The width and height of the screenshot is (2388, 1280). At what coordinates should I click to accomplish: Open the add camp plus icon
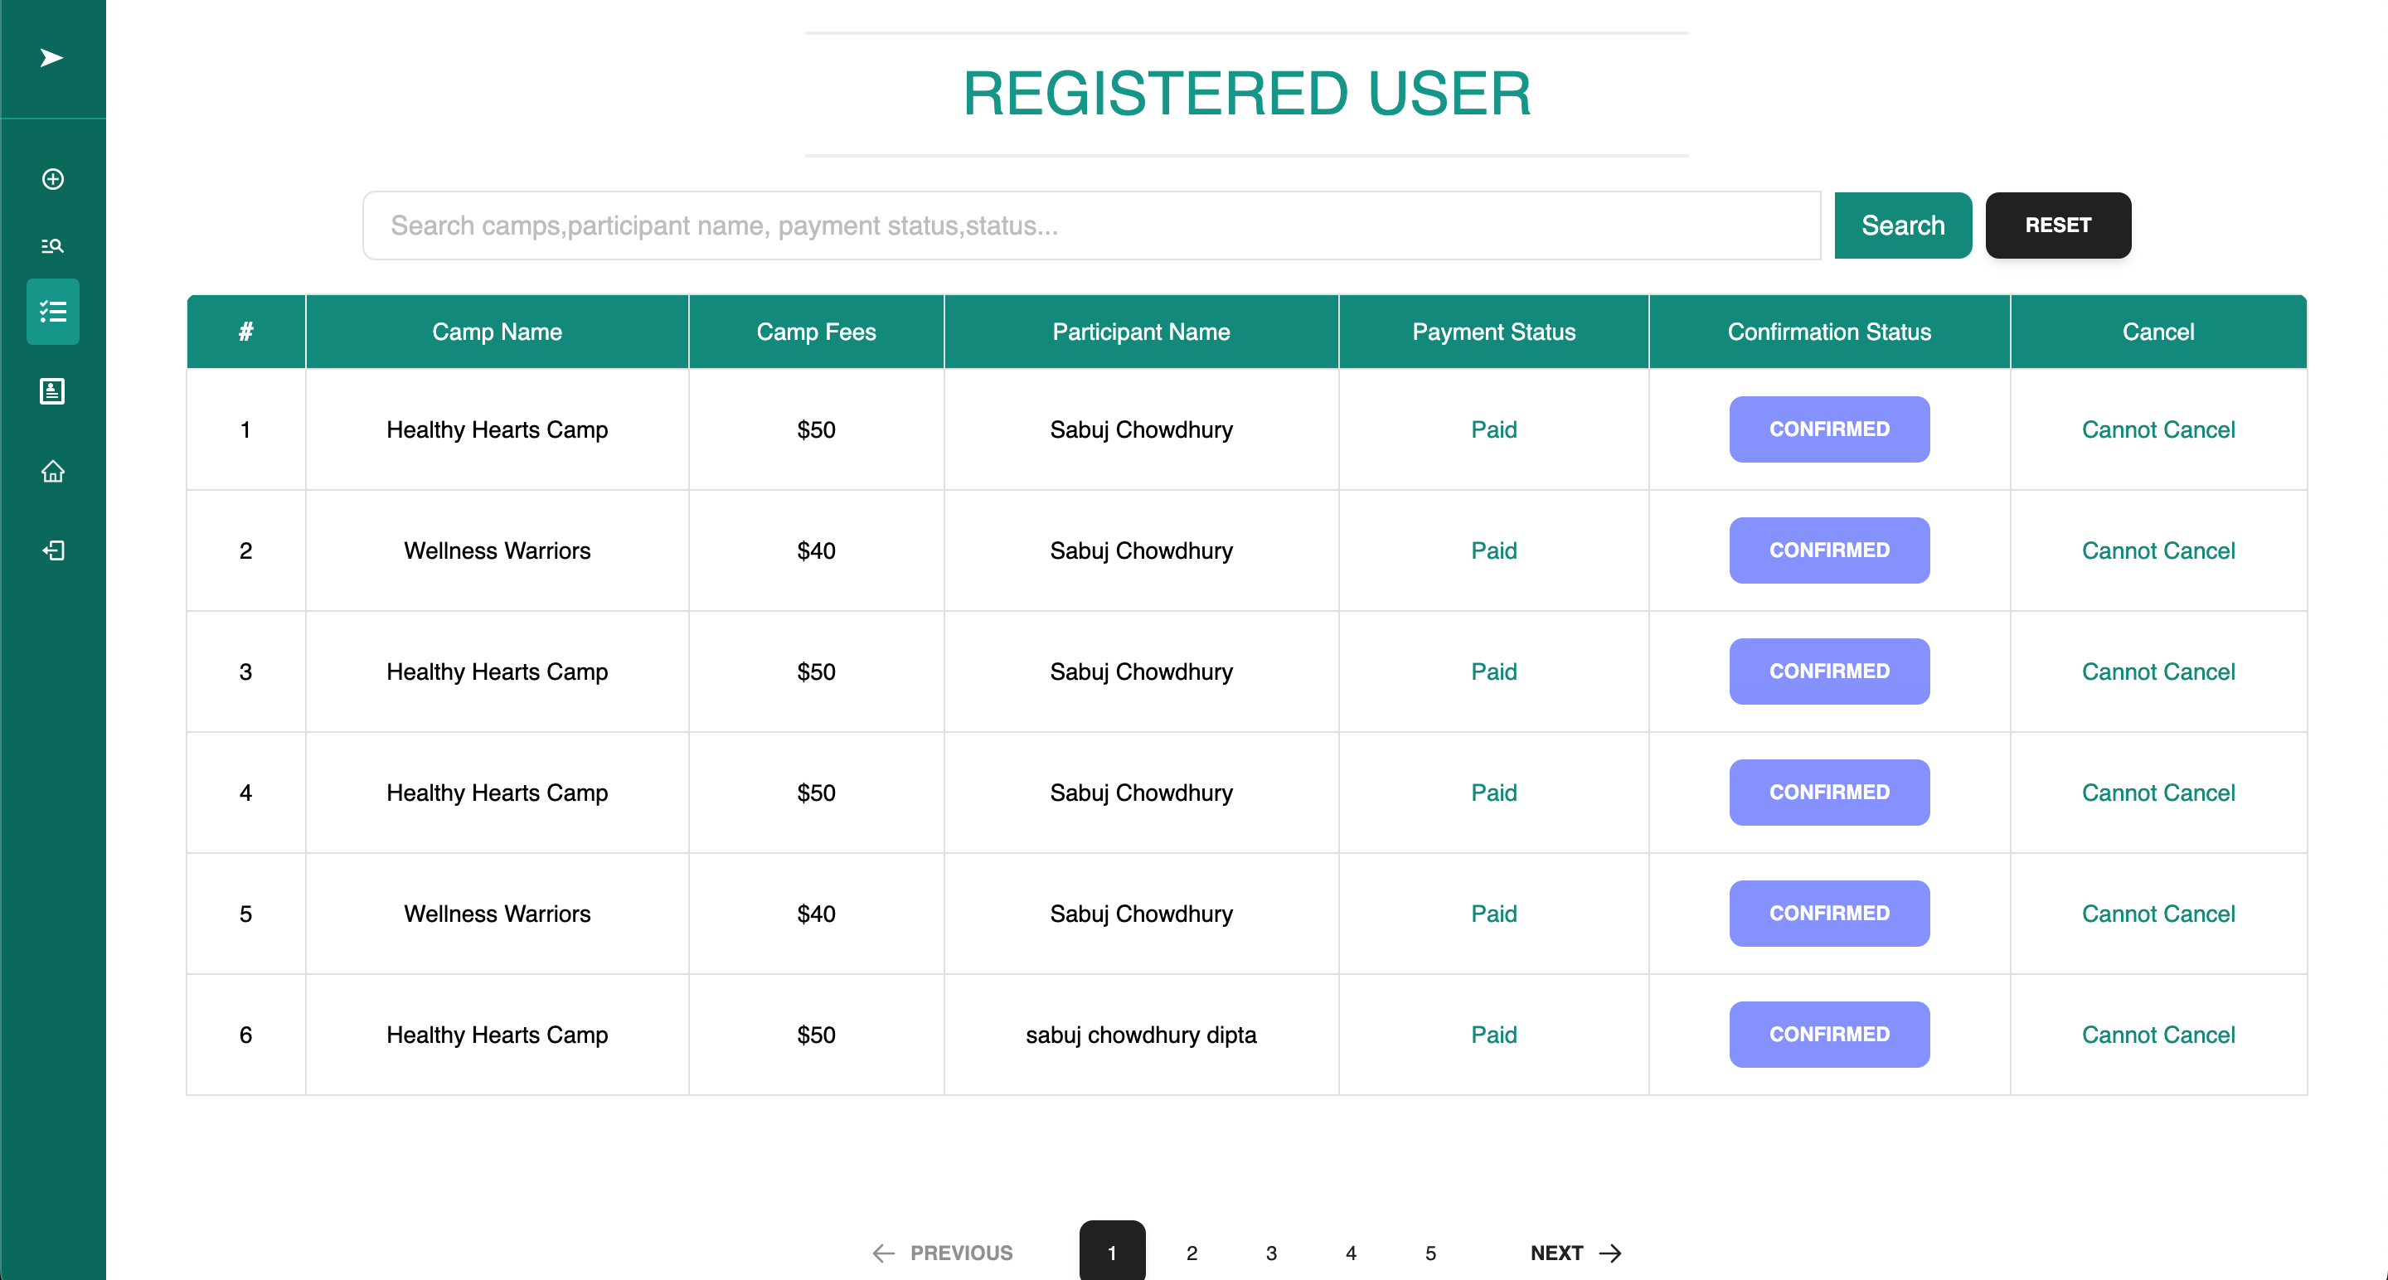point(53,179)
